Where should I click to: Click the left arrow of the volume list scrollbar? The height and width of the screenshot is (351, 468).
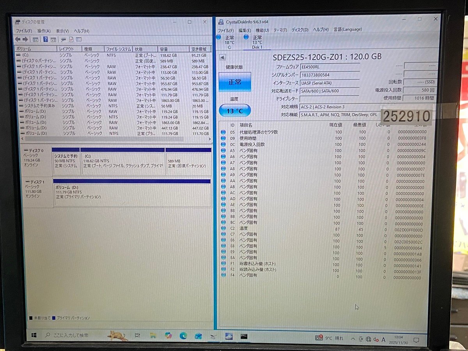(22, 139)
